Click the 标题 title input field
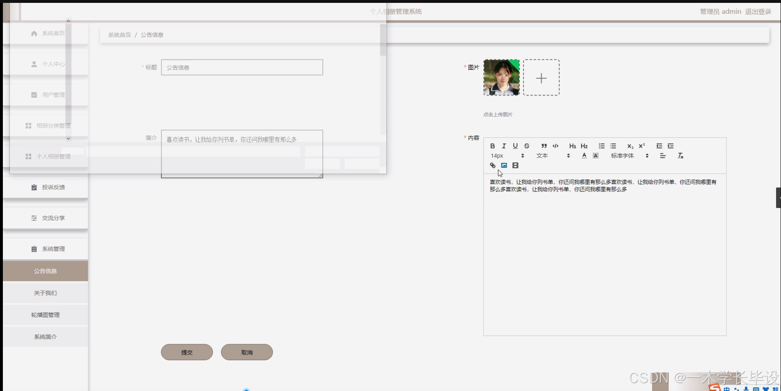781x391 pixels. (x=242, y=67)
